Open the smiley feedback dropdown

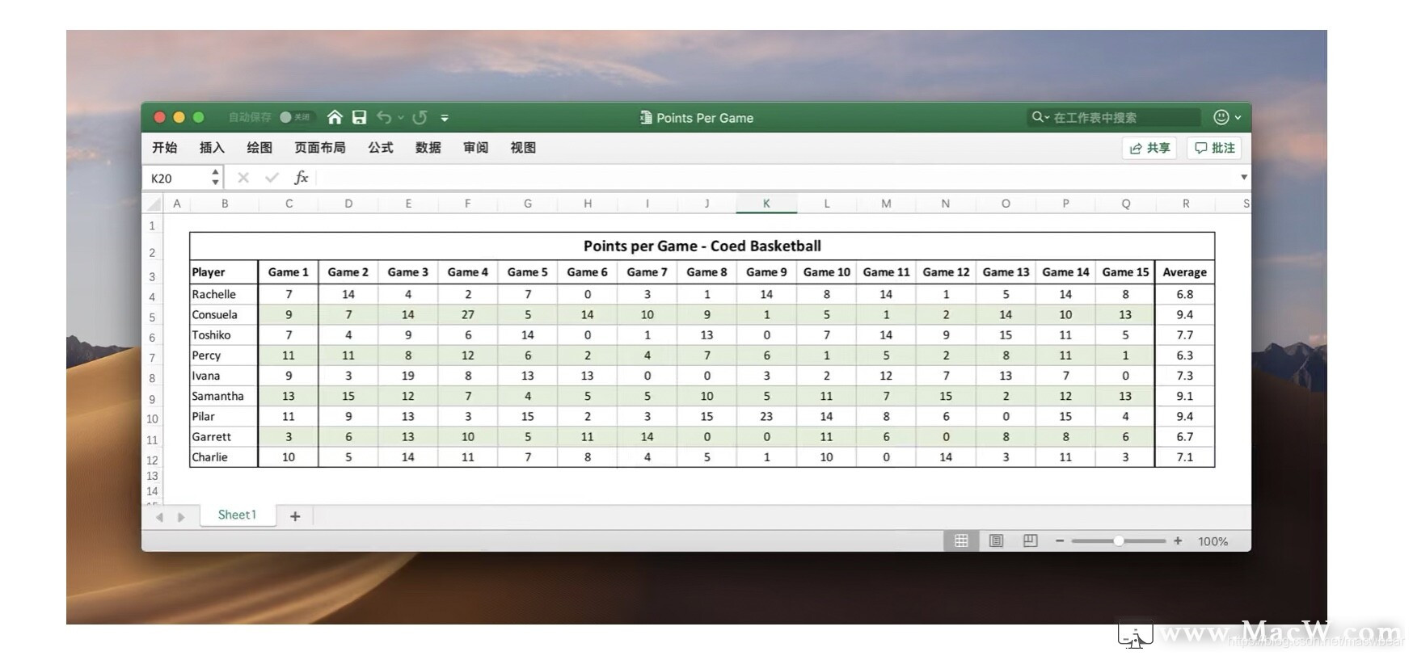click(1226, 118)
